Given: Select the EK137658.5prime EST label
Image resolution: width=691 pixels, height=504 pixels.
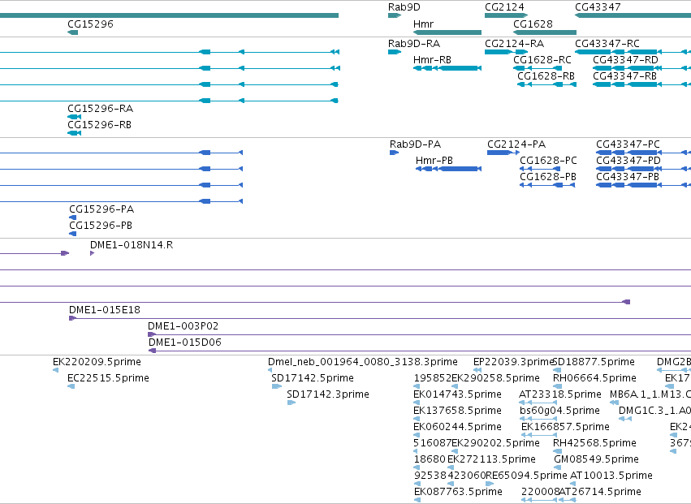Looking at the screenshot, I should coord(457,411).
